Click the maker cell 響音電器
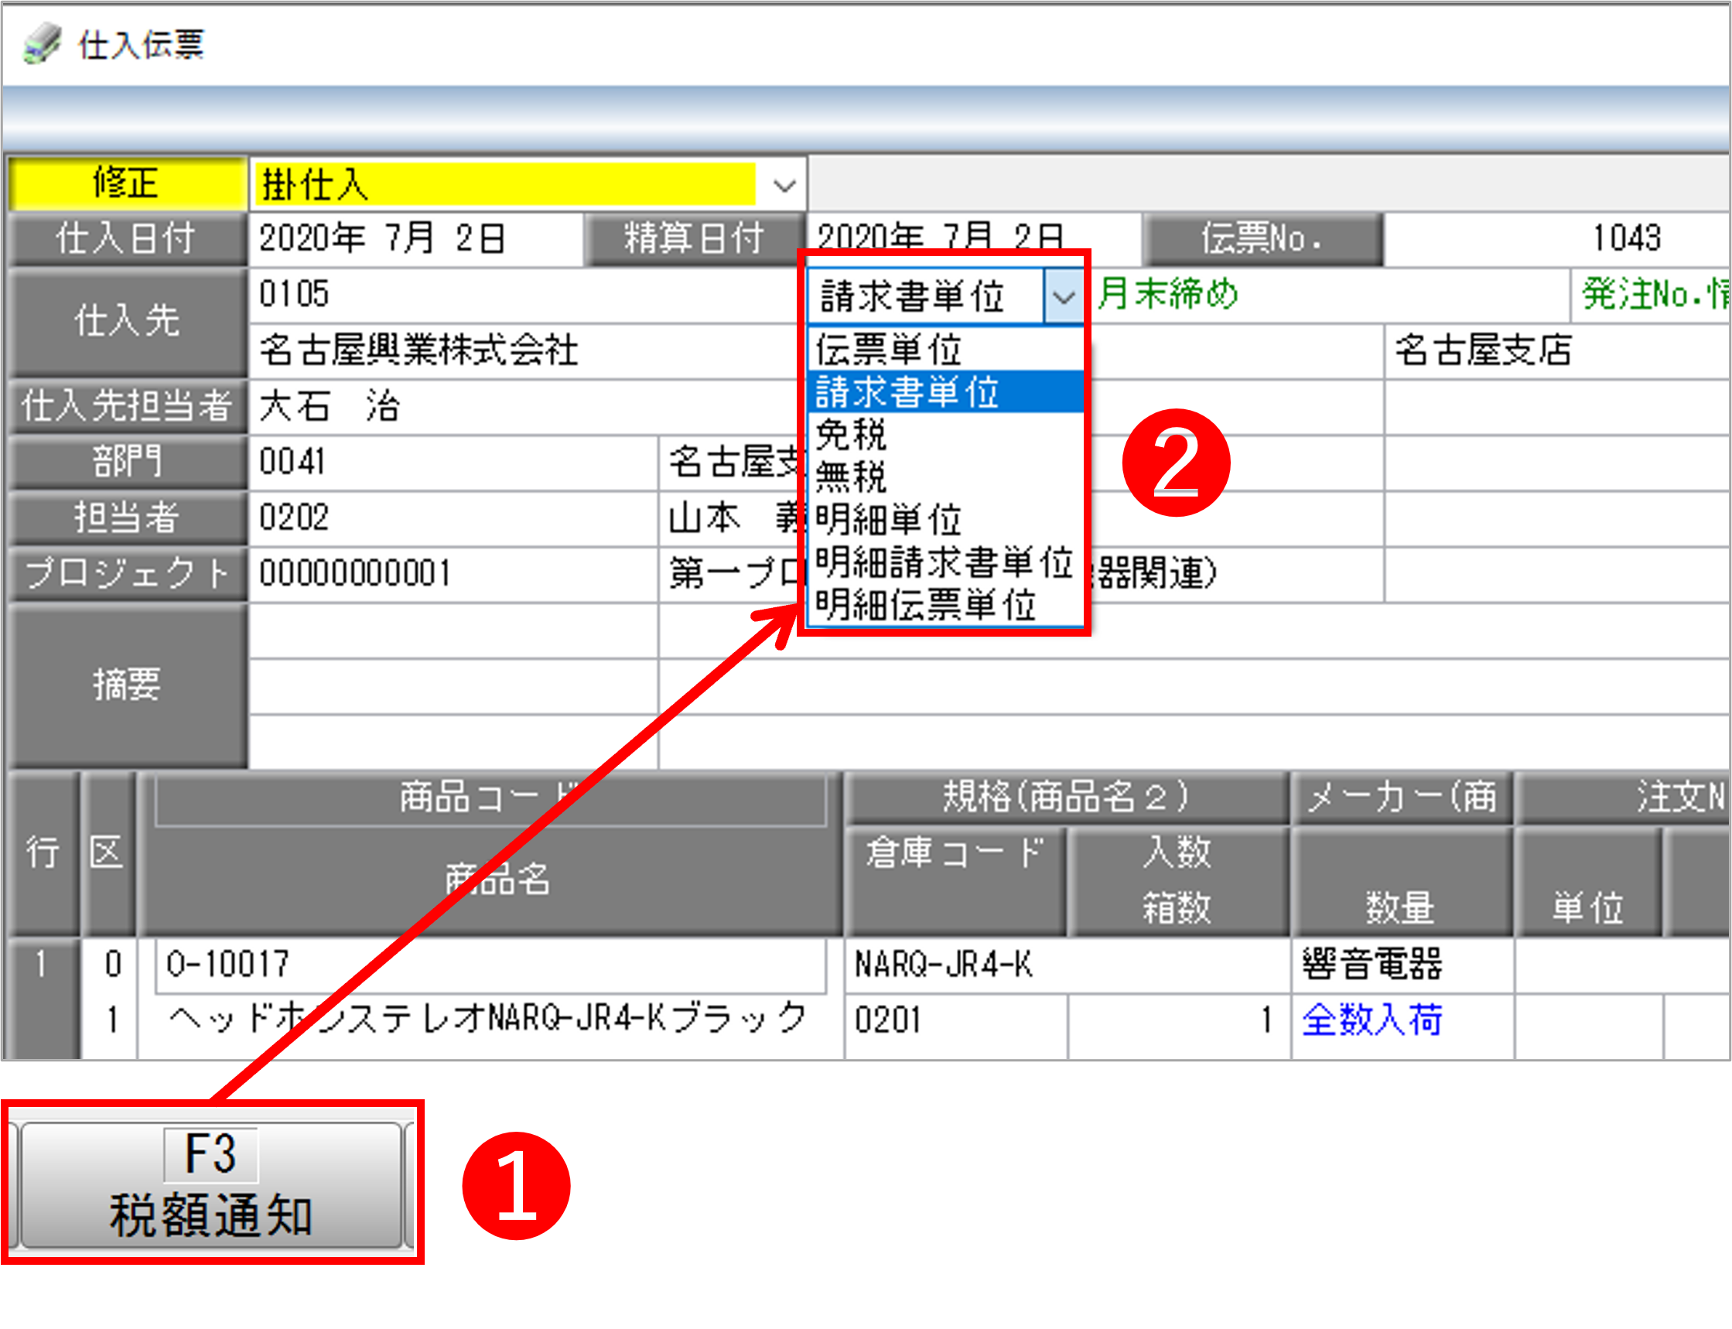The width and height of the screenshot is (1732, 1329). coord(1402,965)
